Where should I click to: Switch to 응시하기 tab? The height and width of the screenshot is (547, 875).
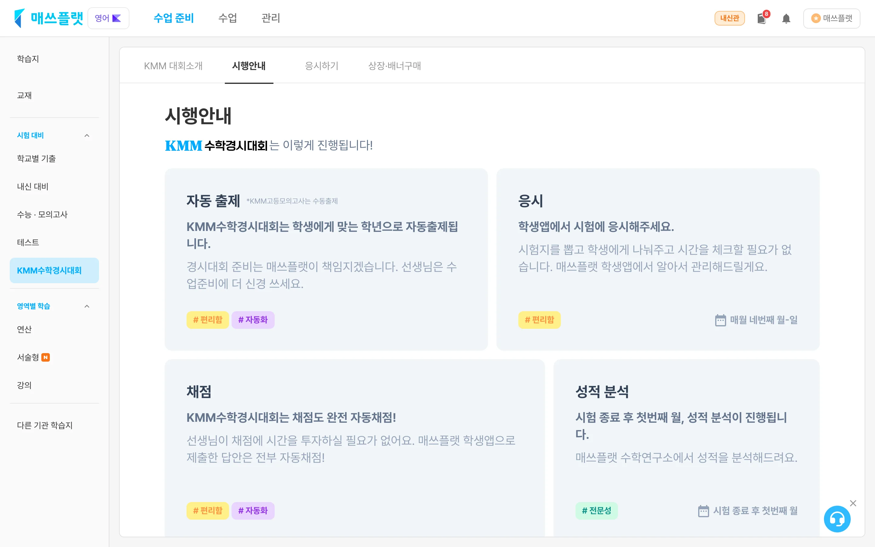pyautogui.click(x=321, y=65)
